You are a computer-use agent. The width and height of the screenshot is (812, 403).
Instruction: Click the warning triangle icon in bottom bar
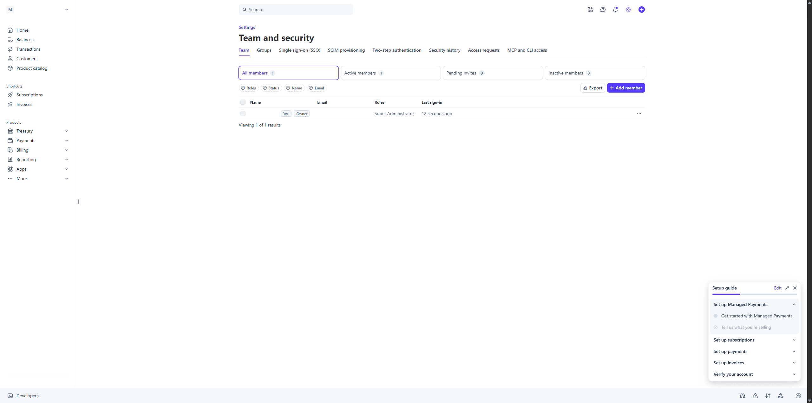point(755,396)
